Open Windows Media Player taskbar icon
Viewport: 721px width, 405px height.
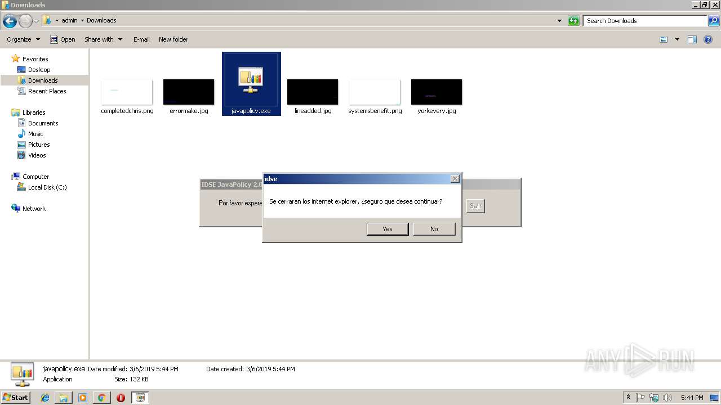pos(83,398)
